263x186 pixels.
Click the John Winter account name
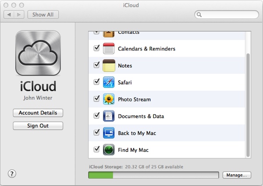(38, 98)
